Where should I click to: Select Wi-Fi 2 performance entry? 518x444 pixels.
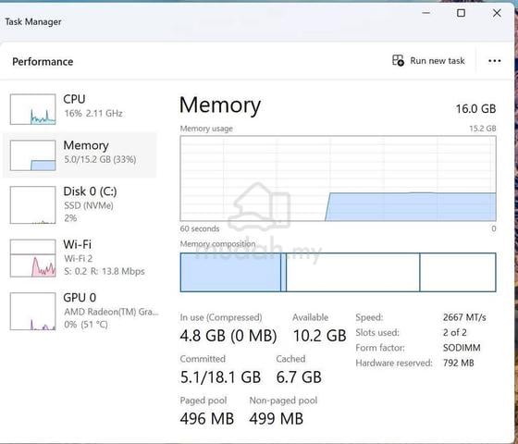80,258
